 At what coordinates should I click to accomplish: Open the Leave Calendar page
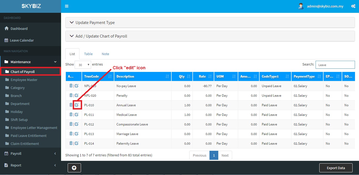[x=22, y=40]
